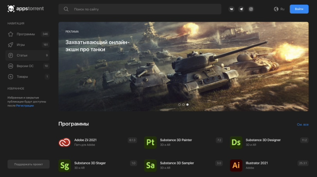Click the banner headline Захватывающий онлайн-экшн

click(97, 46)
